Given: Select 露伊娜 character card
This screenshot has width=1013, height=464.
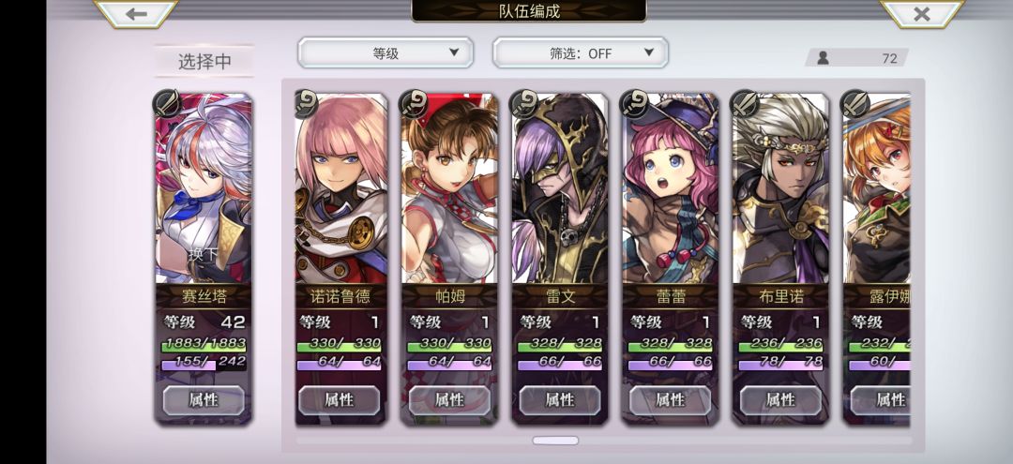Looking at the screenshot, I should coord(877,258).
